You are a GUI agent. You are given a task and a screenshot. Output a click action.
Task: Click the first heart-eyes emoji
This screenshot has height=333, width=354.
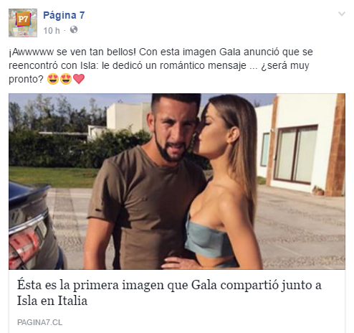point(53,79)
